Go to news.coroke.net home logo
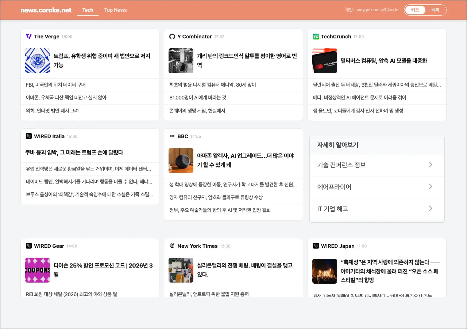The image size is (467, 329). click(x=46, y=10)
